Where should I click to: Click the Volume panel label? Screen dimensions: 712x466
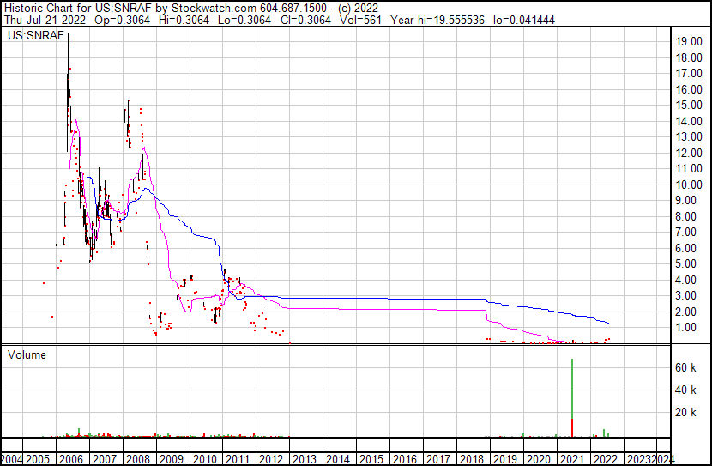[27, 354]
